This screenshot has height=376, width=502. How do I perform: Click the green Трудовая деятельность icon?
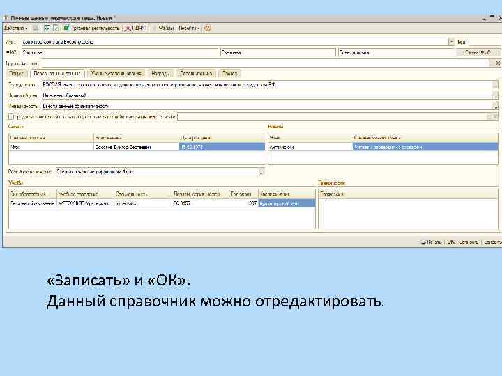pyautogui.click(x=66, y=29)
